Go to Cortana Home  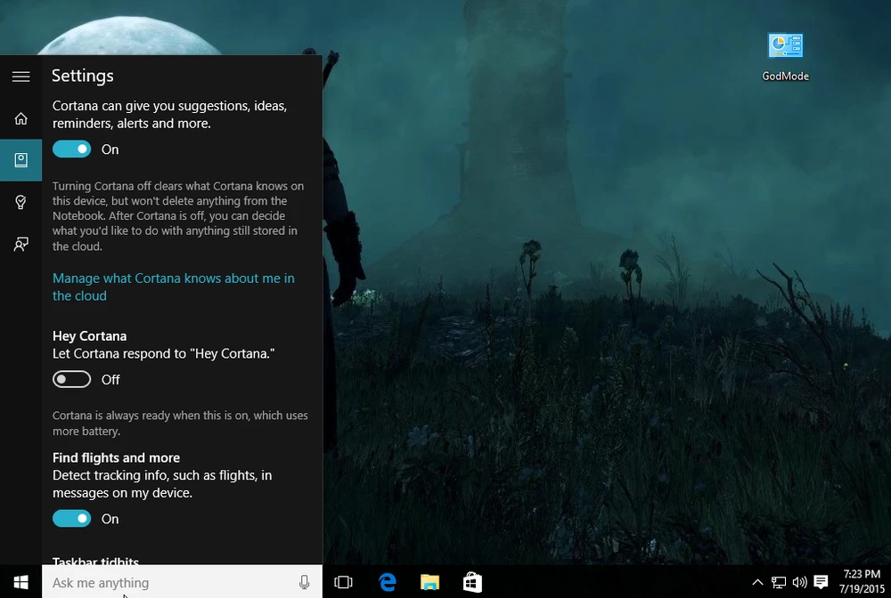pyautogui.click(x=20, y=118)
